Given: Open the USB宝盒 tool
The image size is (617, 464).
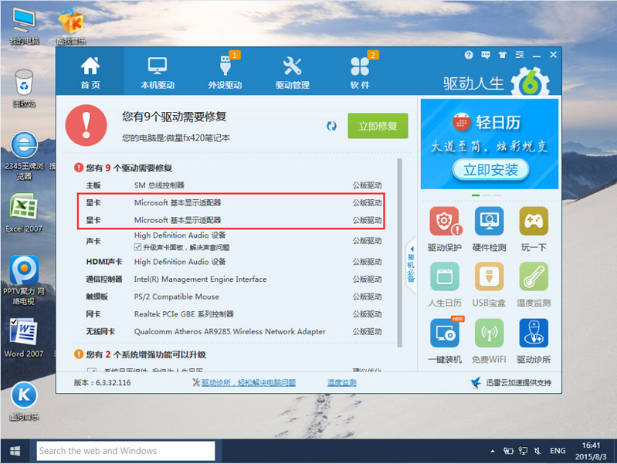Looking at the screenshot, I should coord(489,285).
